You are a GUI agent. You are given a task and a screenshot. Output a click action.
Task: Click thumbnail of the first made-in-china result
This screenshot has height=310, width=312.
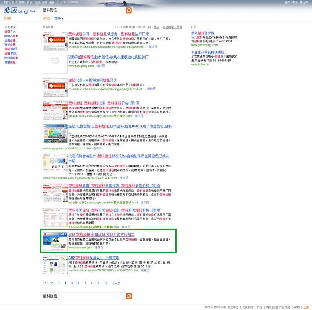(x=55, y=41)
